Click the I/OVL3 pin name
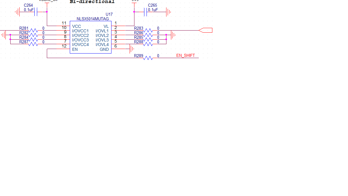348x196 pixels. click(102, 40)
